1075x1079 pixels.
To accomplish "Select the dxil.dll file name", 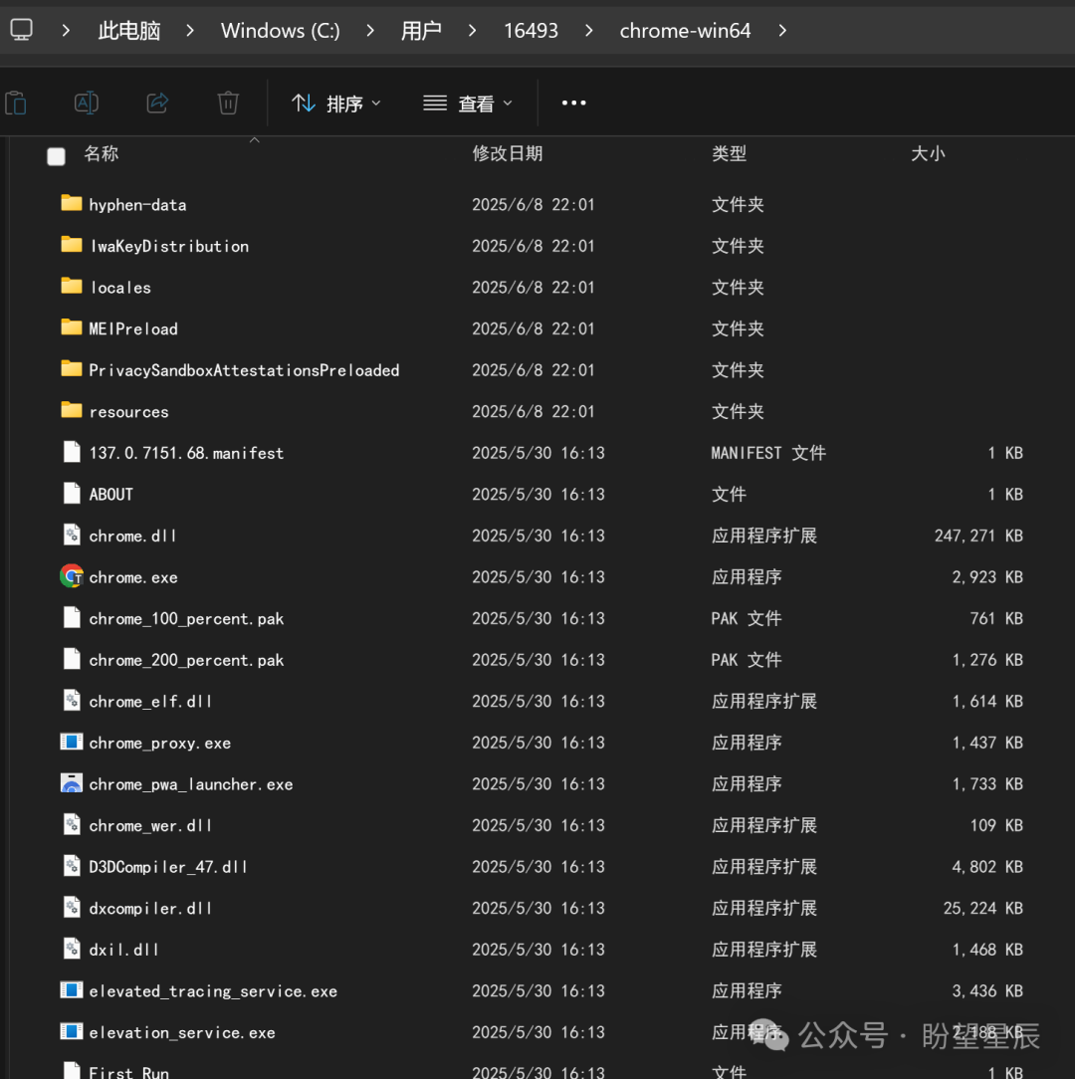I will coord(123,950).
